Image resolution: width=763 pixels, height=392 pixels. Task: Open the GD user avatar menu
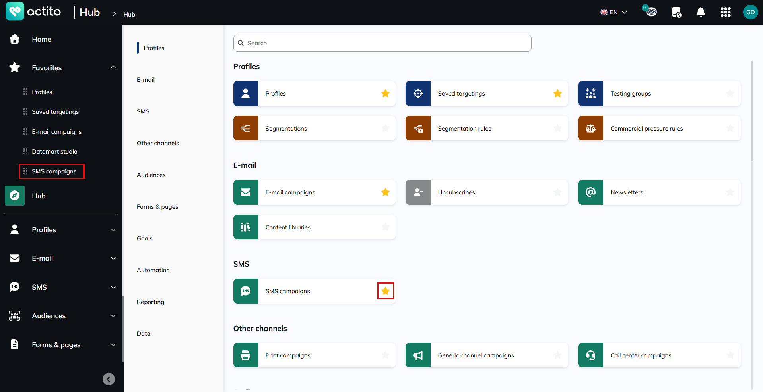pos(750,12)
